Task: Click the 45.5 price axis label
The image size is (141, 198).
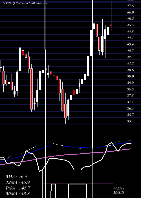Action: coord(130,25)
